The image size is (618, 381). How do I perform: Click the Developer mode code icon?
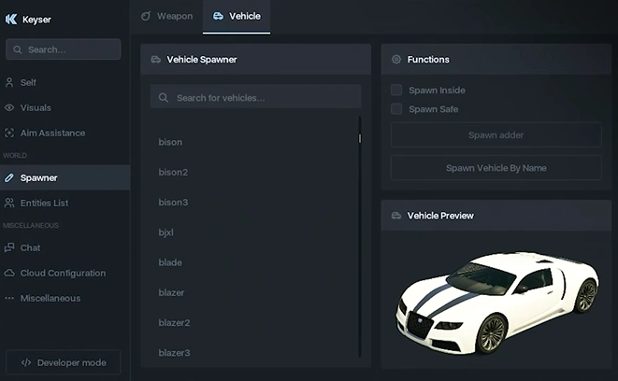26,362
